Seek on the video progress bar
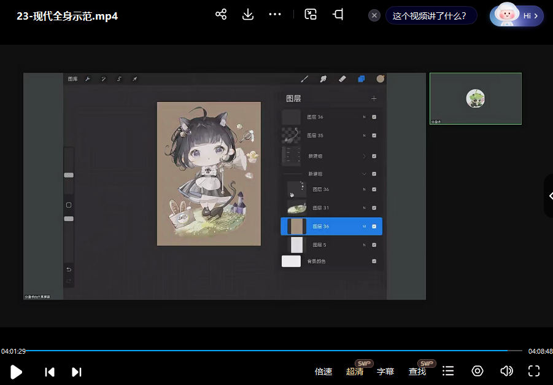553x385 pixels. [x=264, y=351]
